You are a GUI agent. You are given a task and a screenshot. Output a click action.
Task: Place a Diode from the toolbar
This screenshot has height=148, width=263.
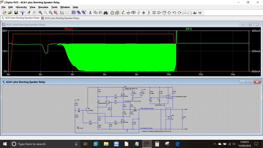tap(154, 13)
